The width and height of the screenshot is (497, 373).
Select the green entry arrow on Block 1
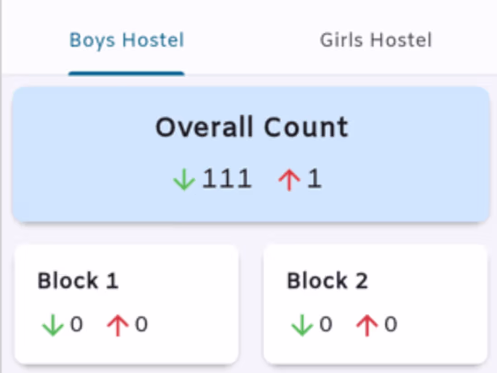pos(52,324)
